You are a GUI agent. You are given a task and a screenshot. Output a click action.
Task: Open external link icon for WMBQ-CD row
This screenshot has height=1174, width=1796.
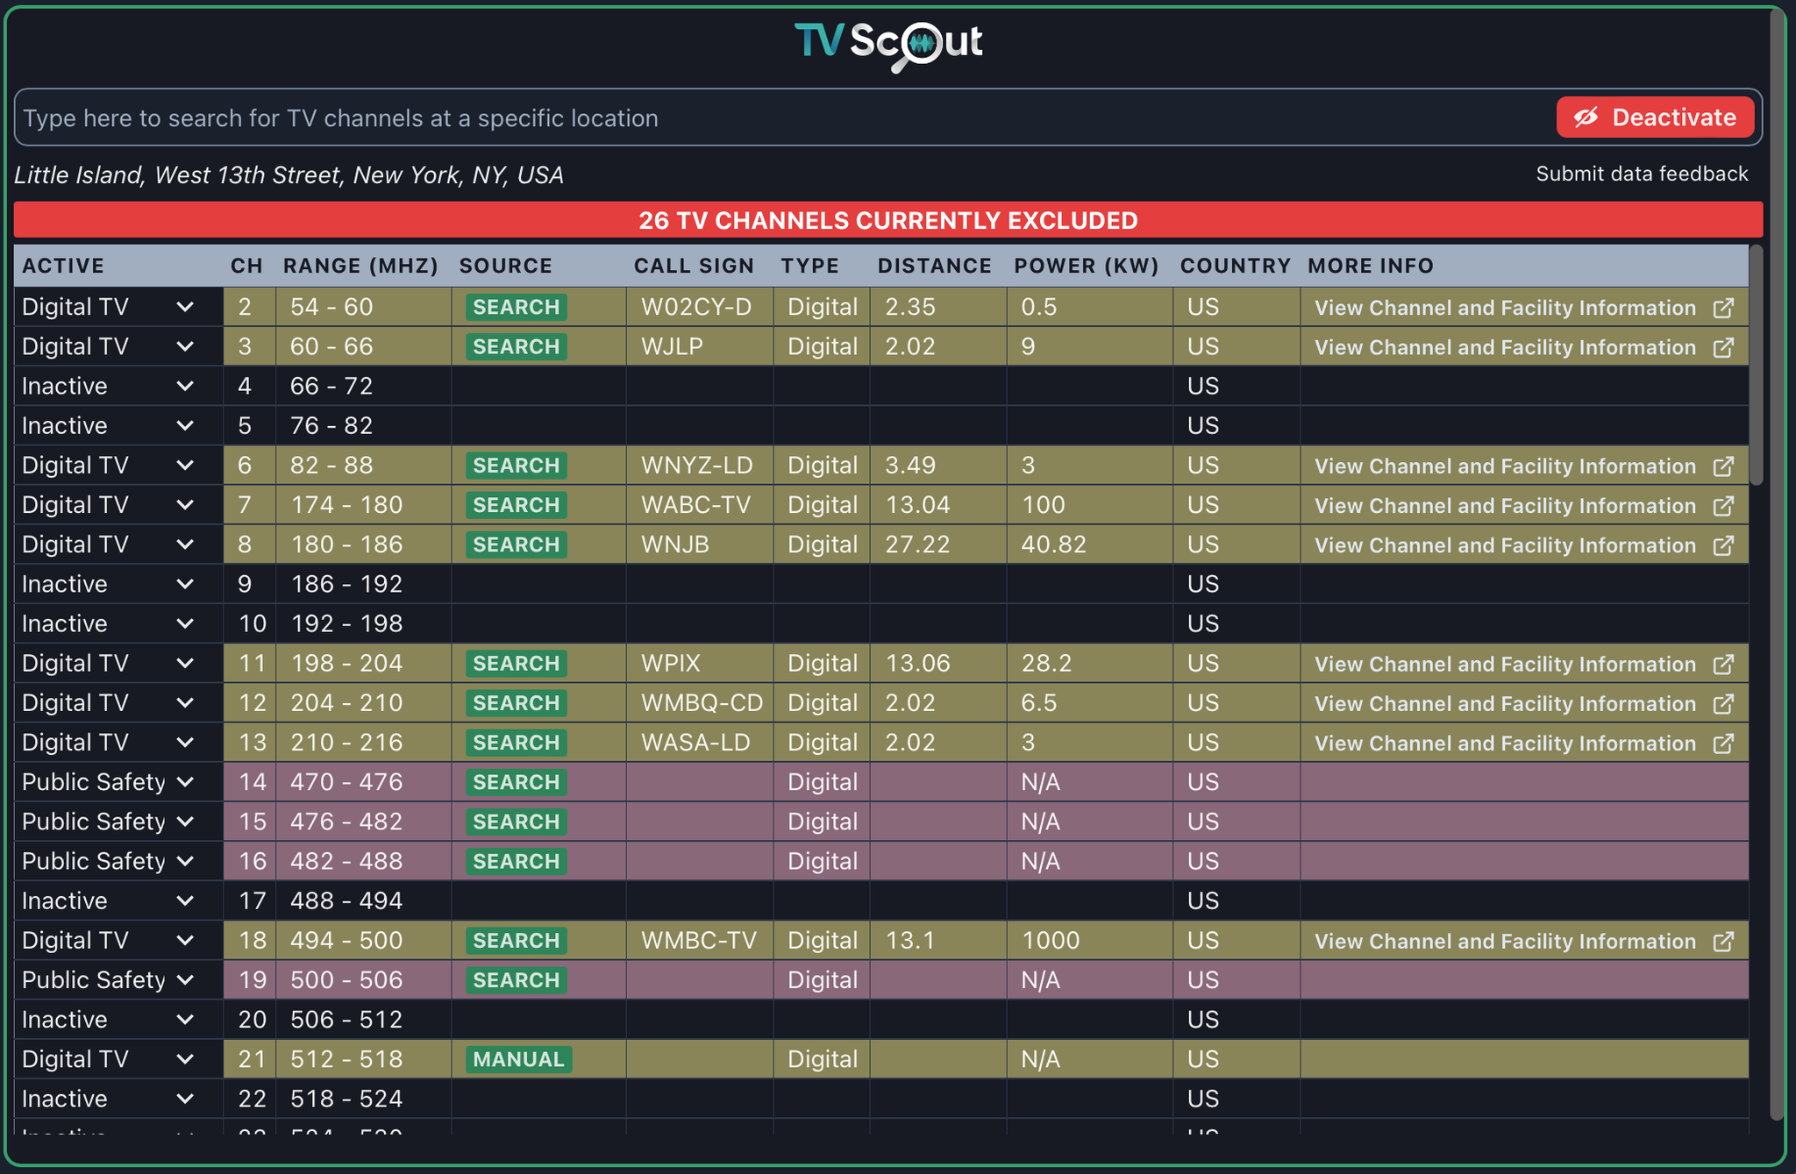pos(1723,704)
